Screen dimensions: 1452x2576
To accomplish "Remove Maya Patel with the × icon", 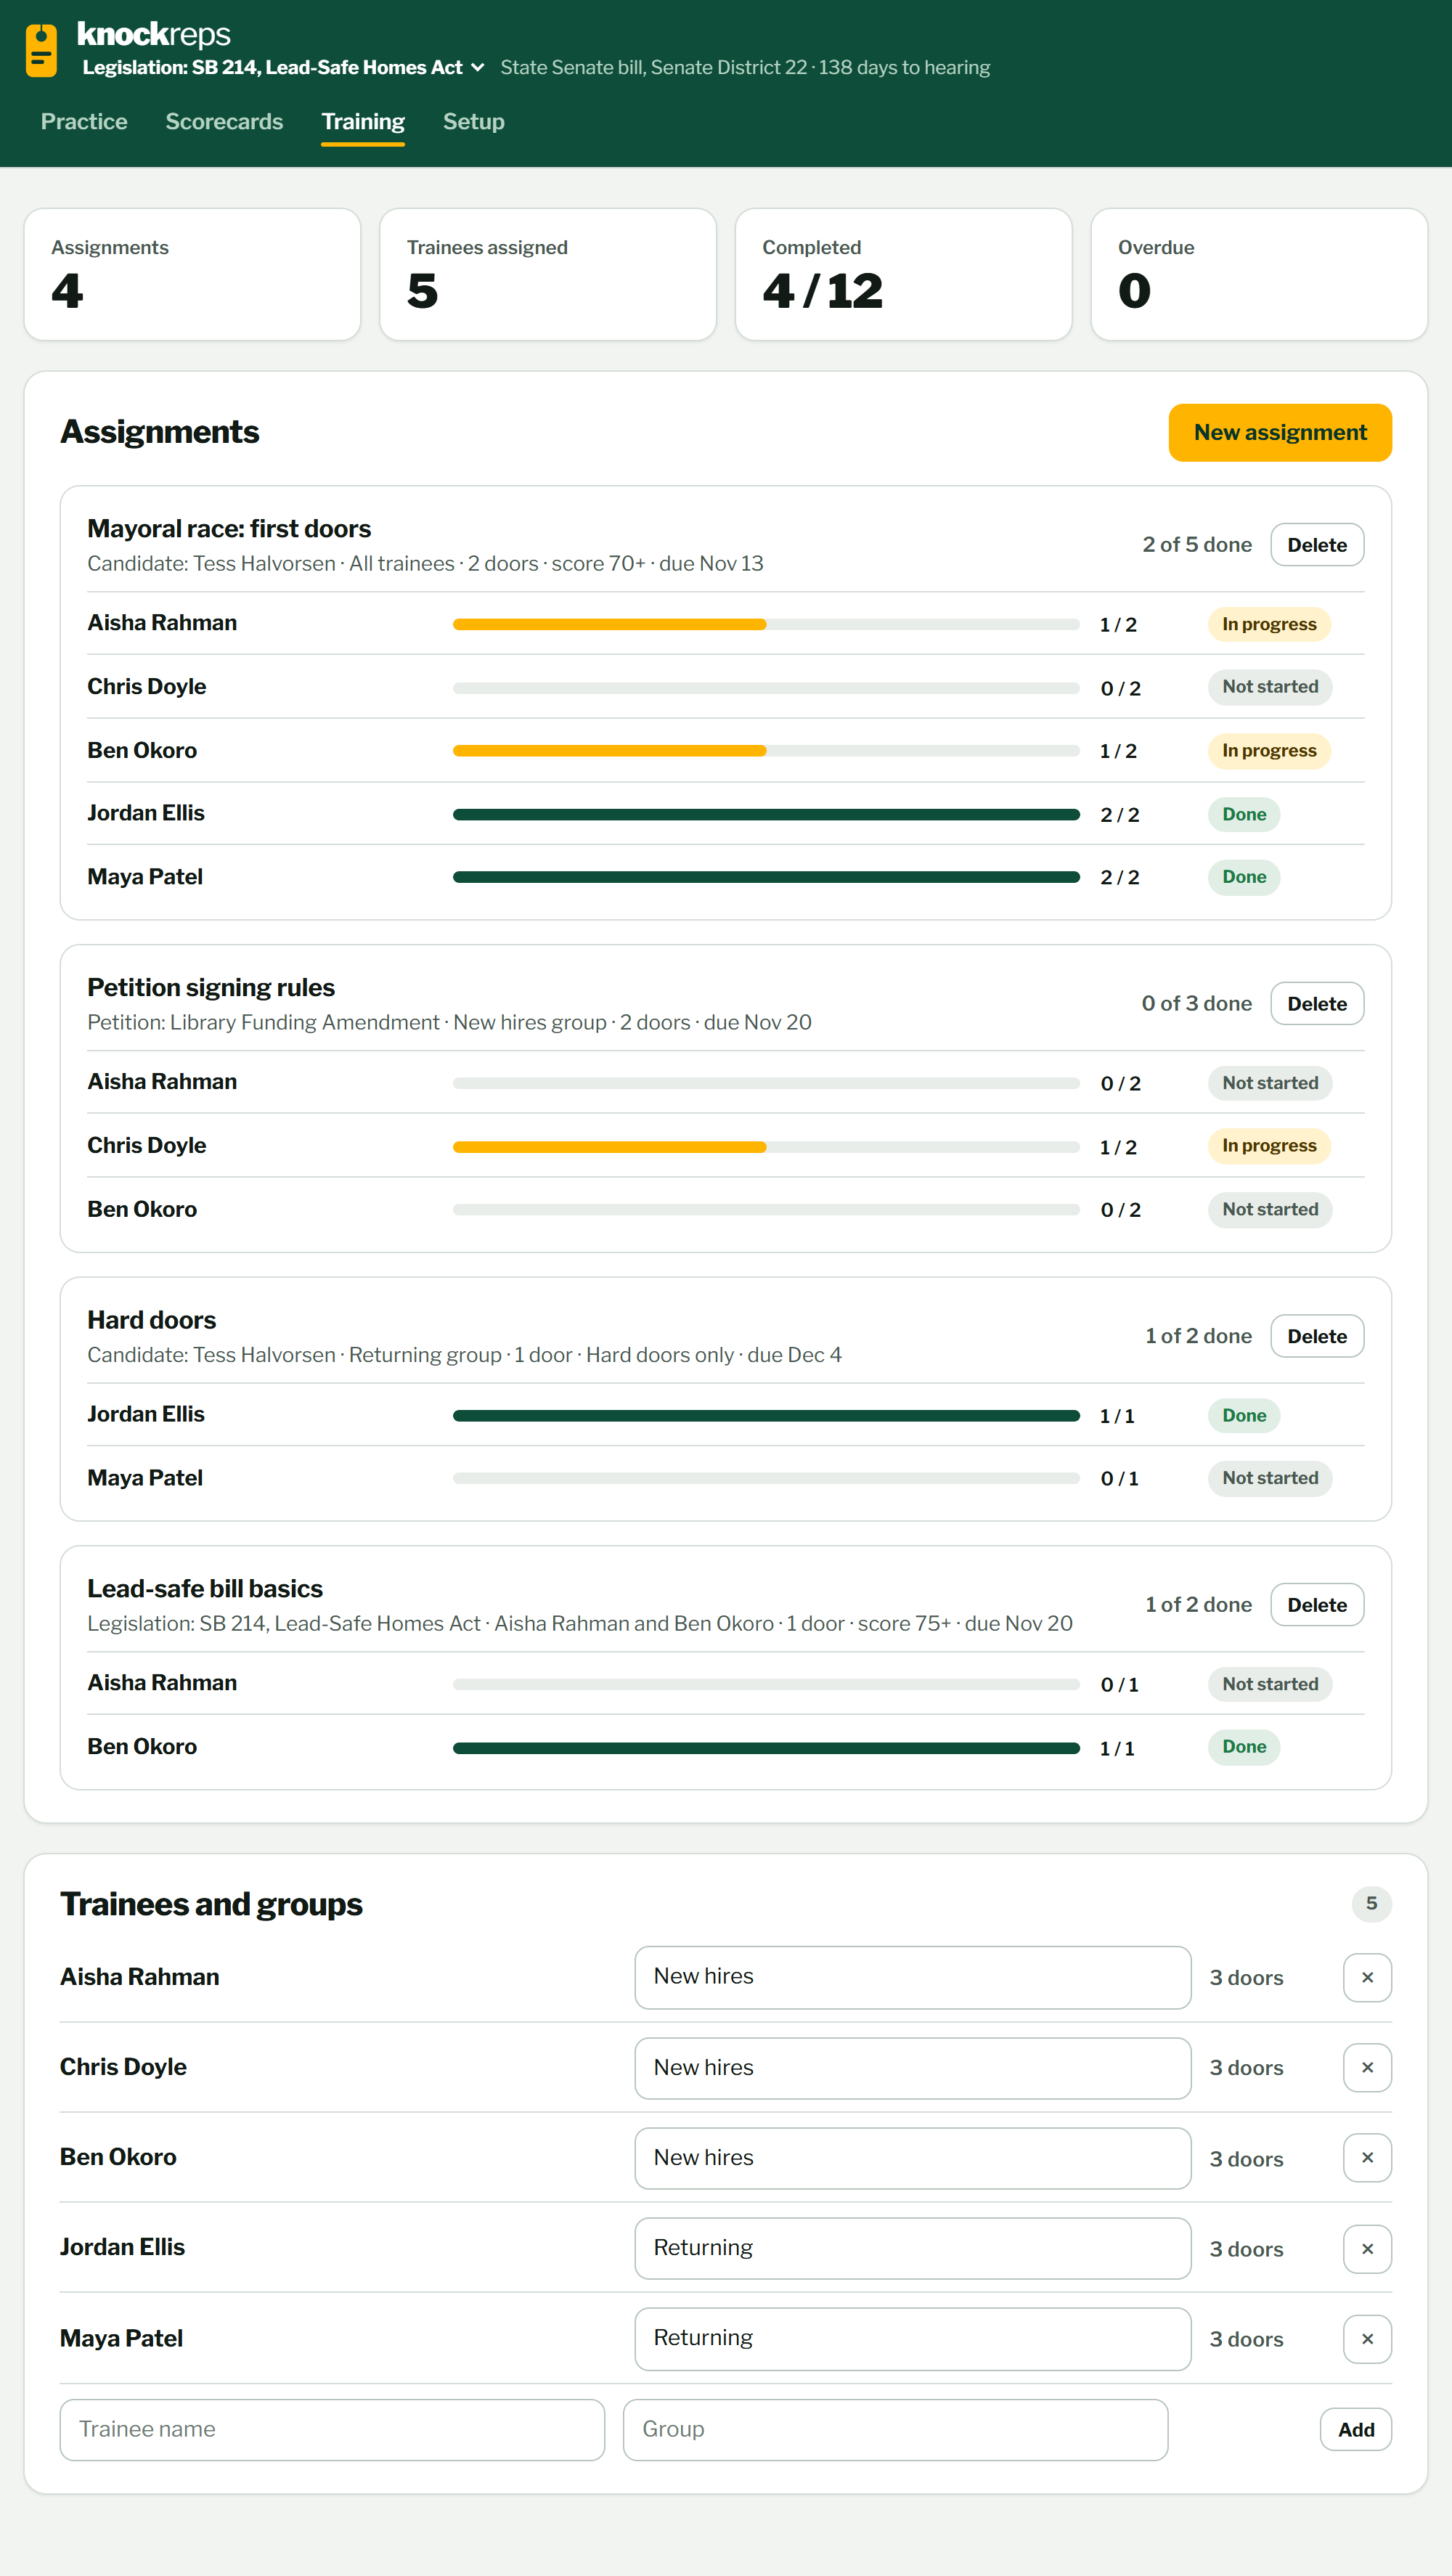I will 1367,2339.
